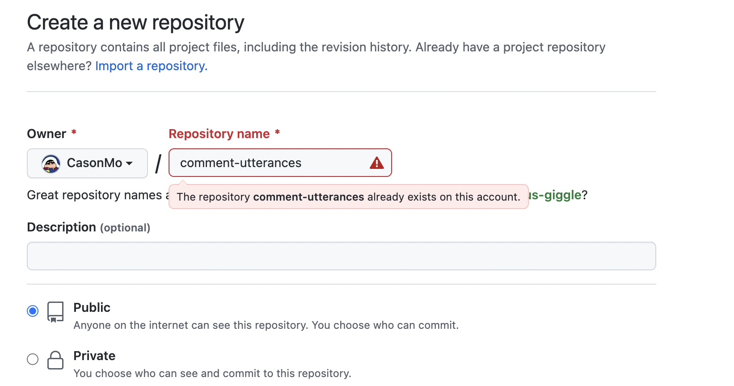Screen dimensions: 734x386
Task: Expand the Owner dropdown caret arrow
Action: pyautogui.click(x=129, y=164)
